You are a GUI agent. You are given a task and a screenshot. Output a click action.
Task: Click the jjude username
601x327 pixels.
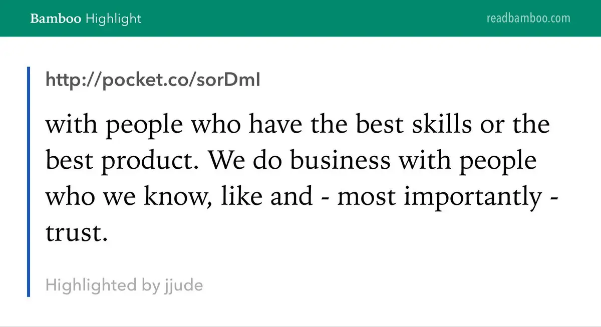click(x=184, y=285)
